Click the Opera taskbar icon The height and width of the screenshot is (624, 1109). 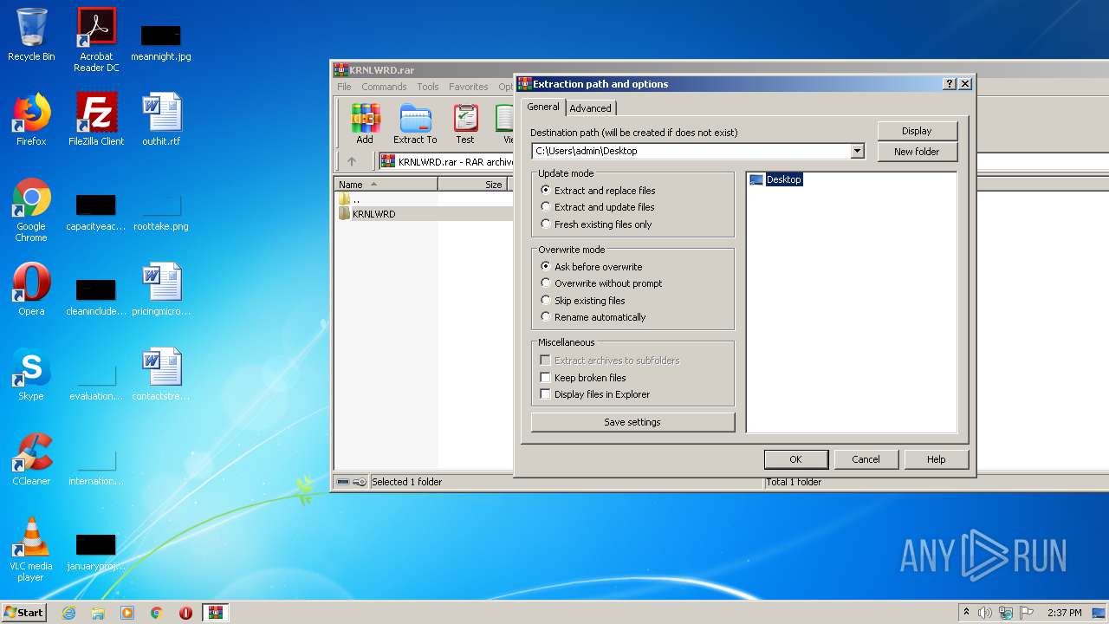pos(185,613)
